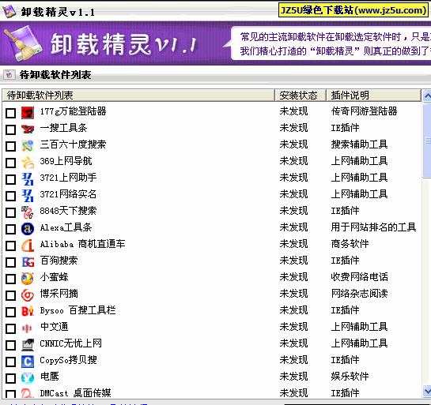Tick the 百狗搜索 checkbox

pyautogui.click(x=11, y=262)
